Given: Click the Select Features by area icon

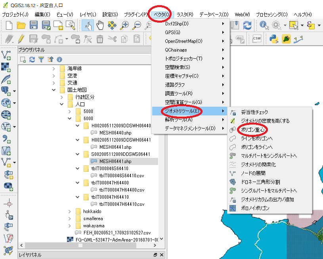Looking at the screenshot, I should point(294,25).
